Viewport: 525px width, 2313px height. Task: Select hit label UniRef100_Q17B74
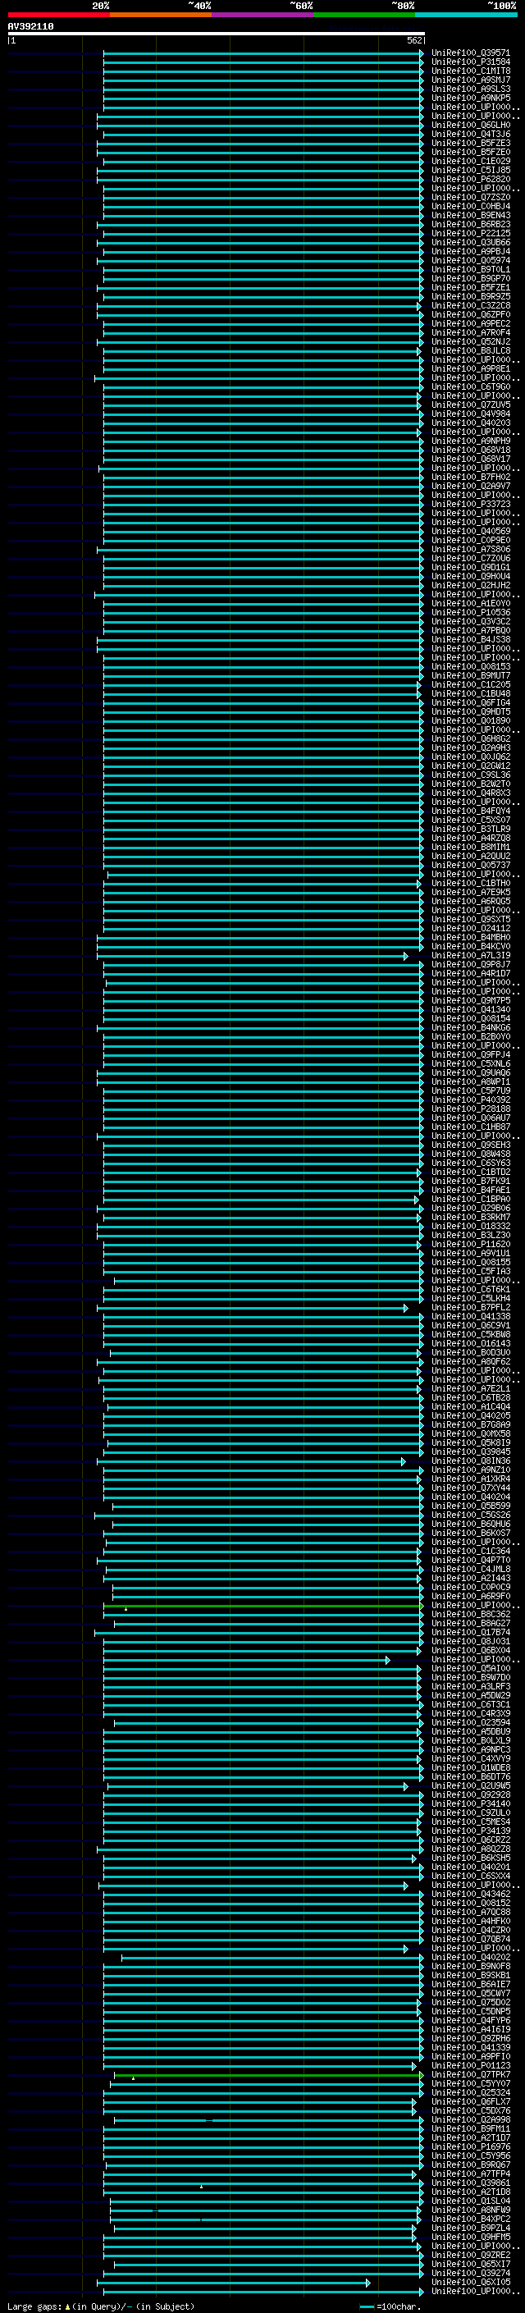(x=470, y=1632)
